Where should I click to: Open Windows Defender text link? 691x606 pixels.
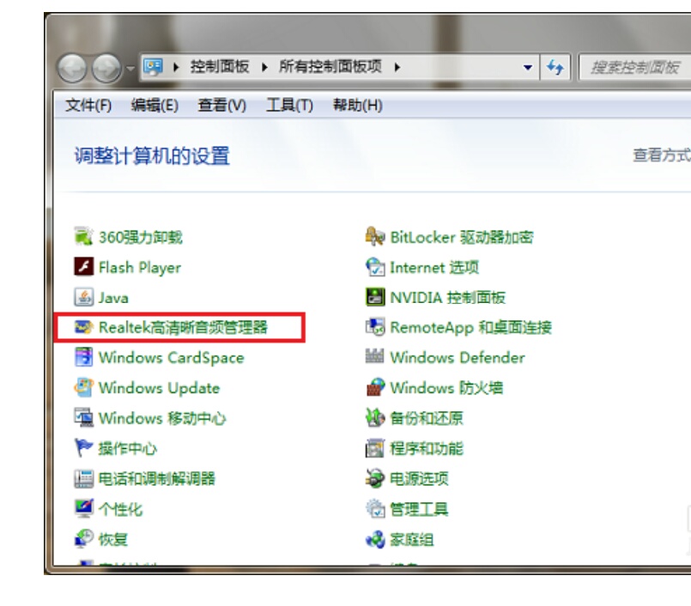[458, 357]
